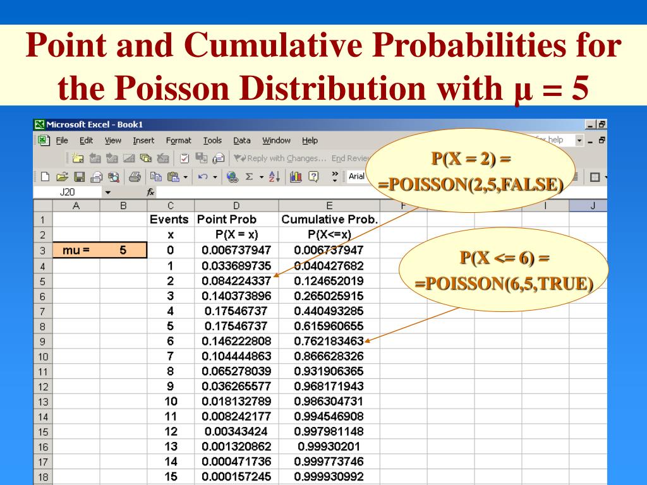The image size is (647, 485).
Task: Click the Save floppy disk icon
Action: pyautogui.click(x=79, y=177)
